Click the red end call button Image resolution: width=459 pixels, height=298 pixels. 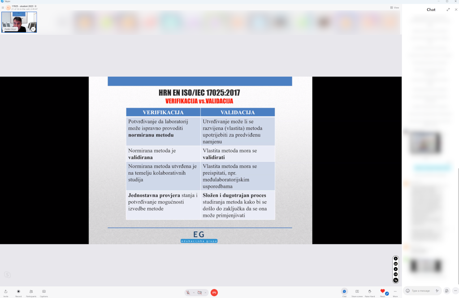tap(214, 293)
